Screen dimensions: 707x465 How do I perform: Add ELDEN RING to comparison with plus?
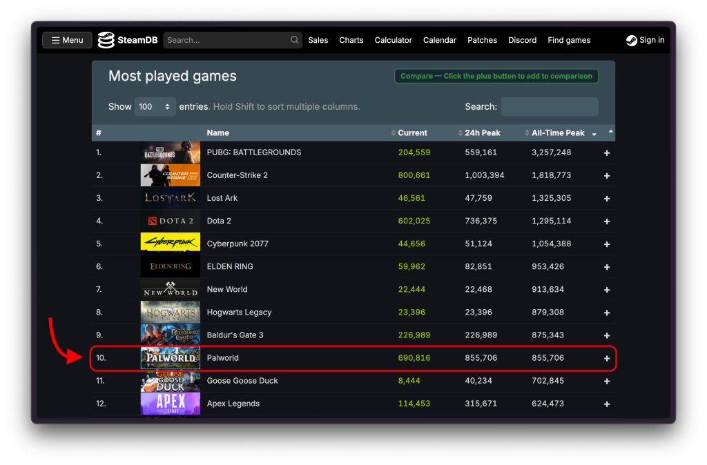tap(607, 267)
